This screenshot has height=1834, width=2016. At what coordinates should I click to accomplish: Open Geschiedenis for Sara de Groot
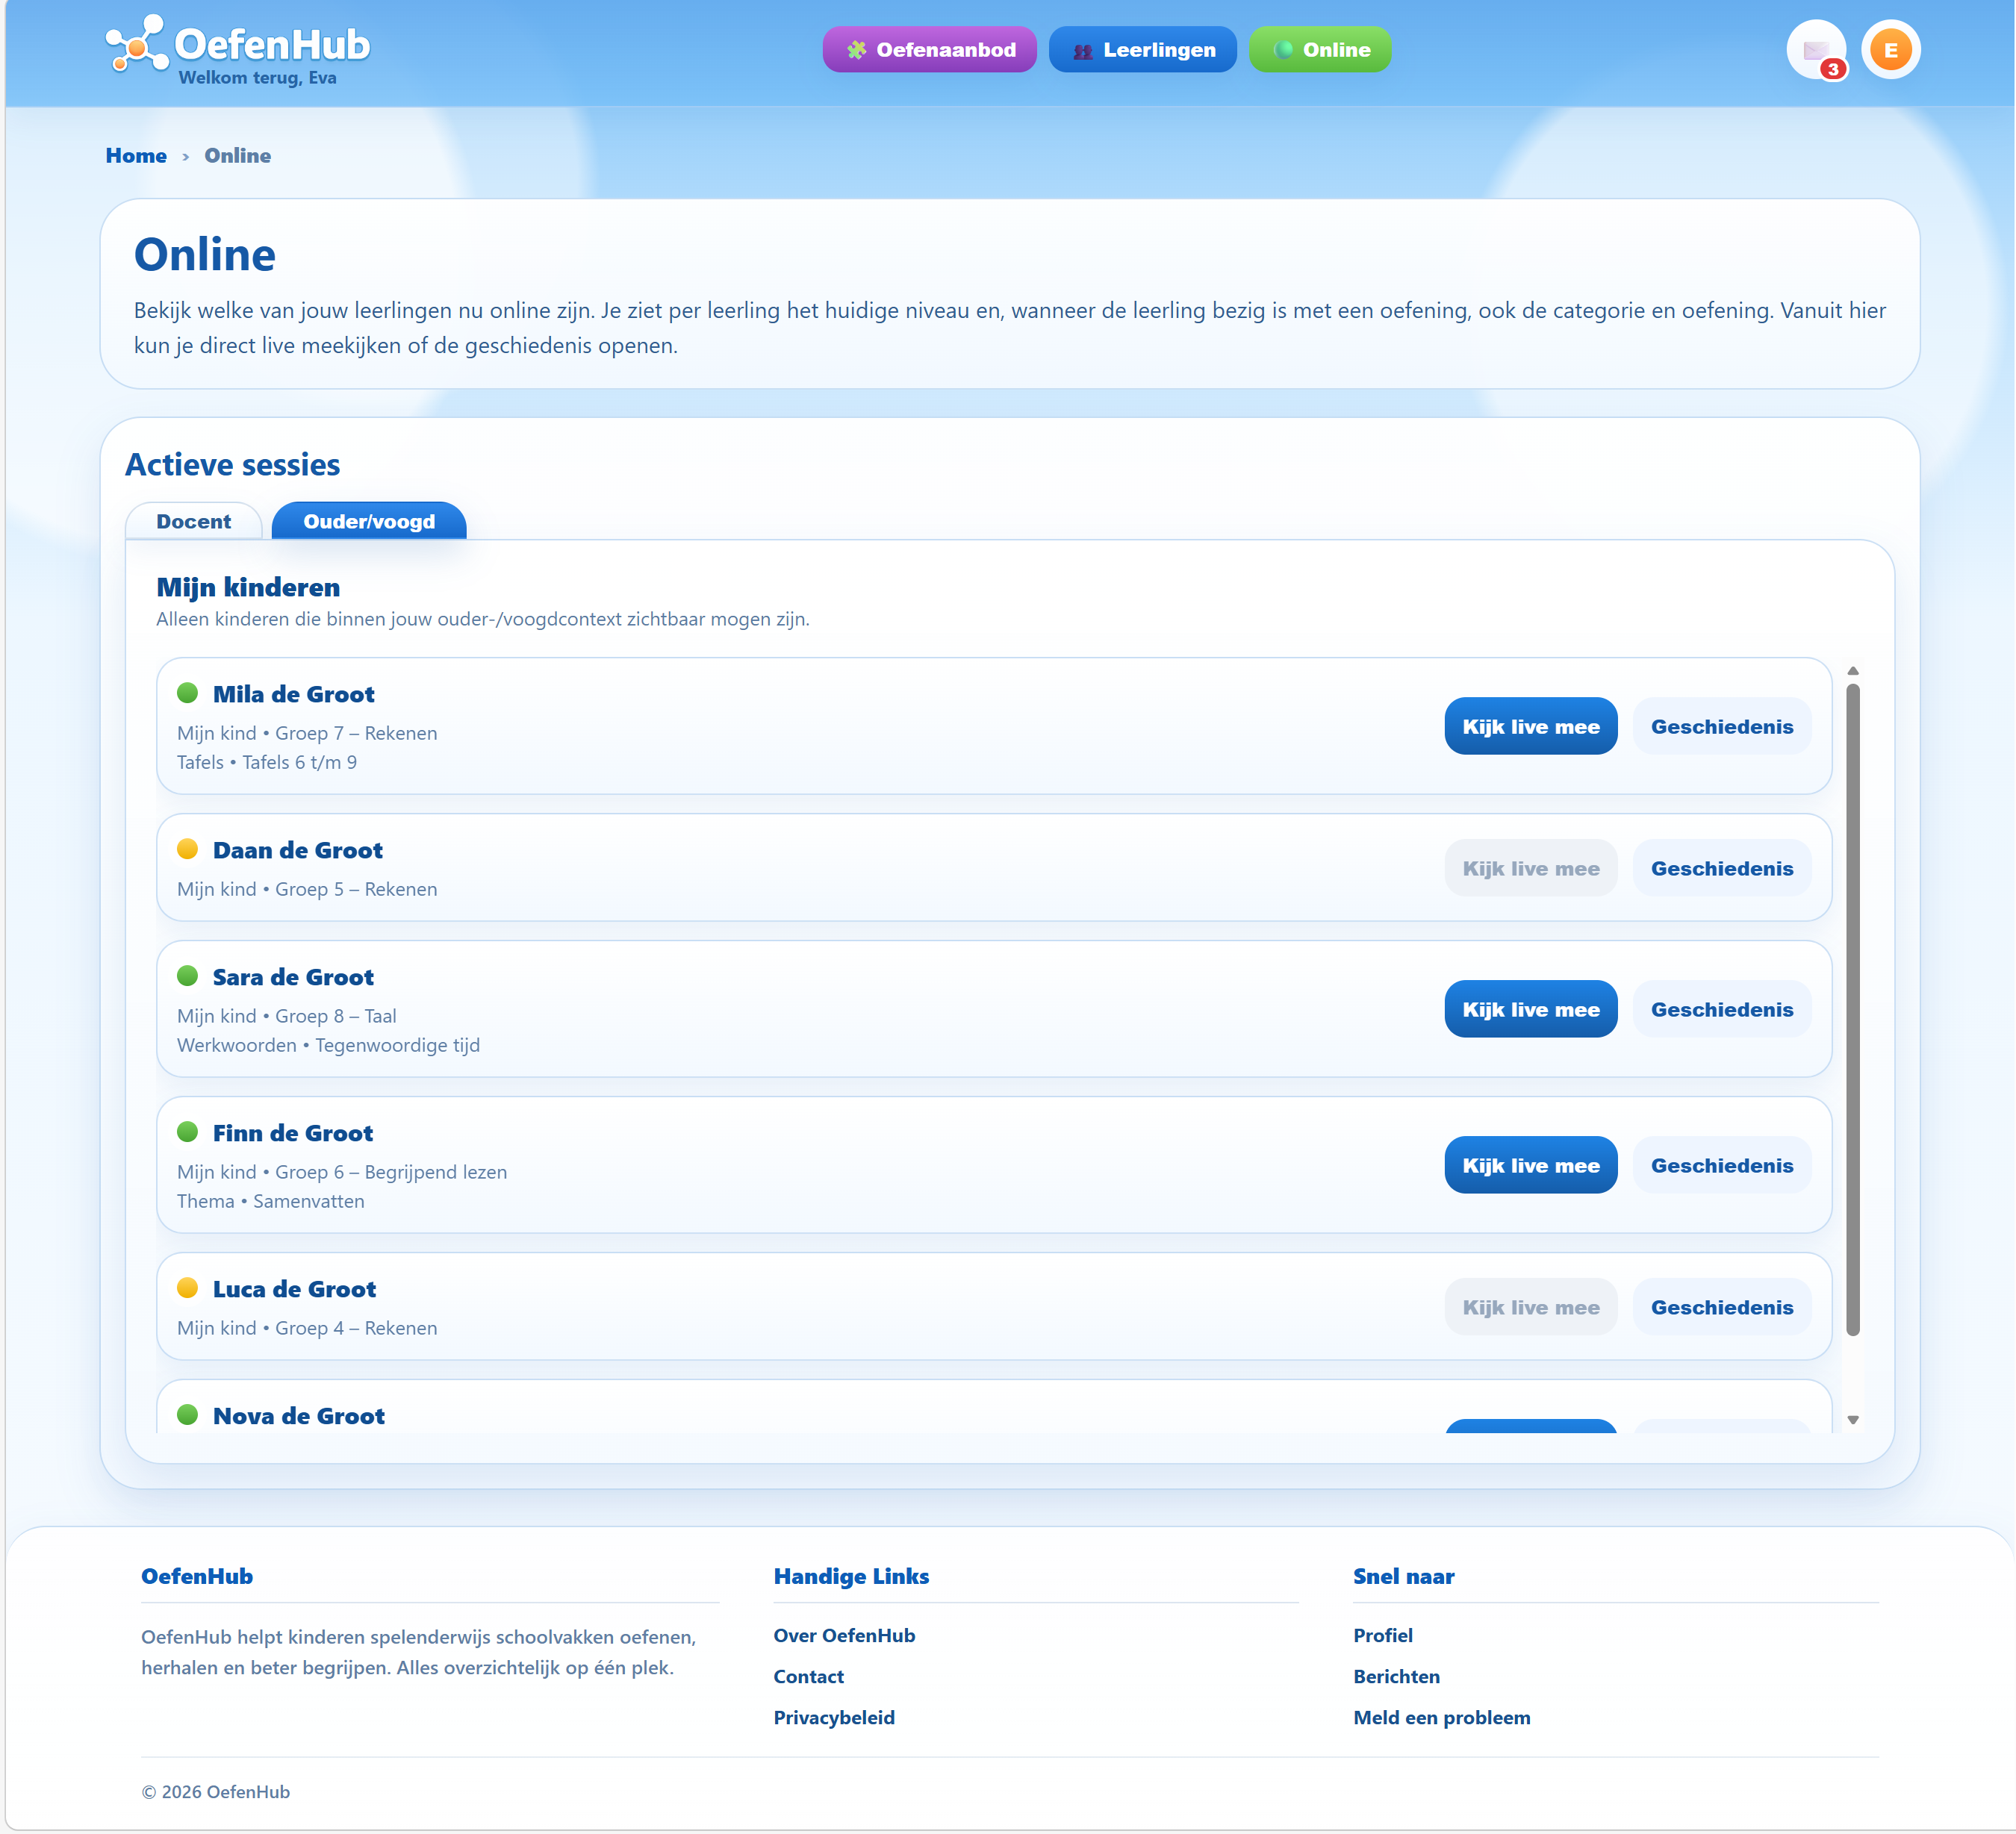point(1721,1009)
